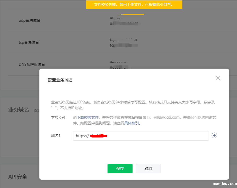The height and width of the screenshot is (188, 237).
Task: Click the 下载文件 field label
Action: coord(58,118)
